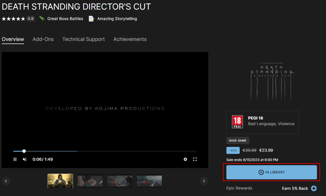Click the -40% discount badge

coord(233,150)
